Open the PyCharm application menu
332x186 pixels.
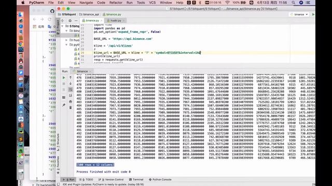tap(37, 3)
